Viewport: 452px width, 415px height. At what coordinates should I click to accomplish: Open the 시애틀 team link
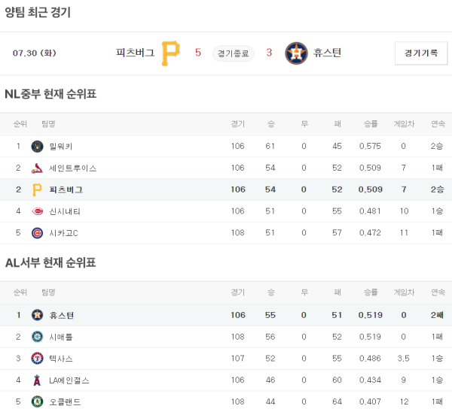pos(61,337)
